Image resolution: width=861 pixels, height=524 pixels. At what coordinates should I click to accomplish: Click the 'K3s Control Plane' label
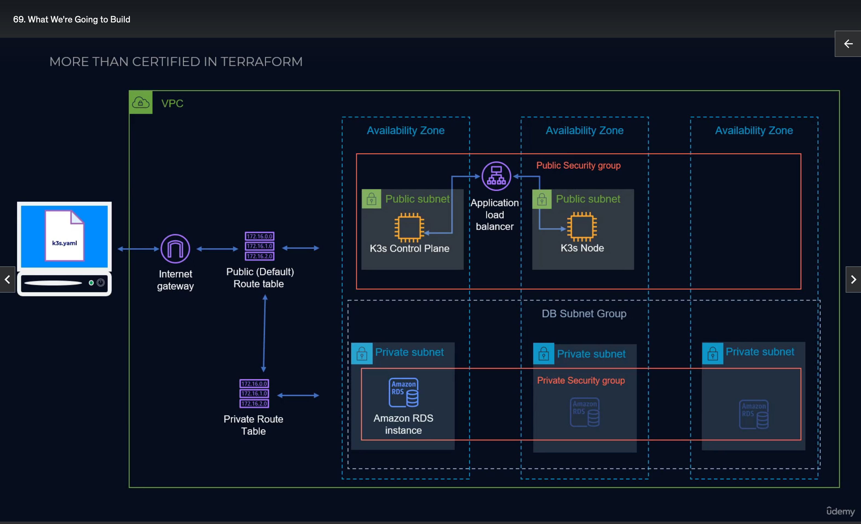pyautogui.click(x=409, y=249)
